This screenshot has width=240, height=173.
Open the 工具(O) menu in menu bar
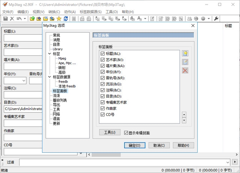(x=111, y=12)
